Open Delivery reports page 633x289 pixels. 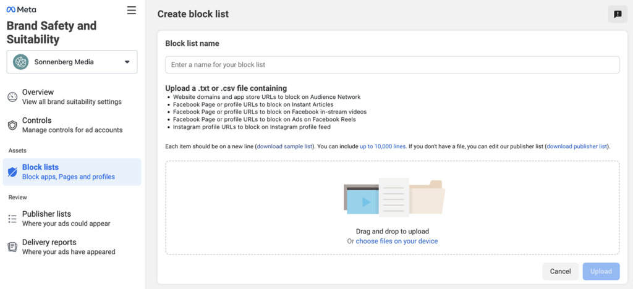pyautogui.click(x=68, y=246)
